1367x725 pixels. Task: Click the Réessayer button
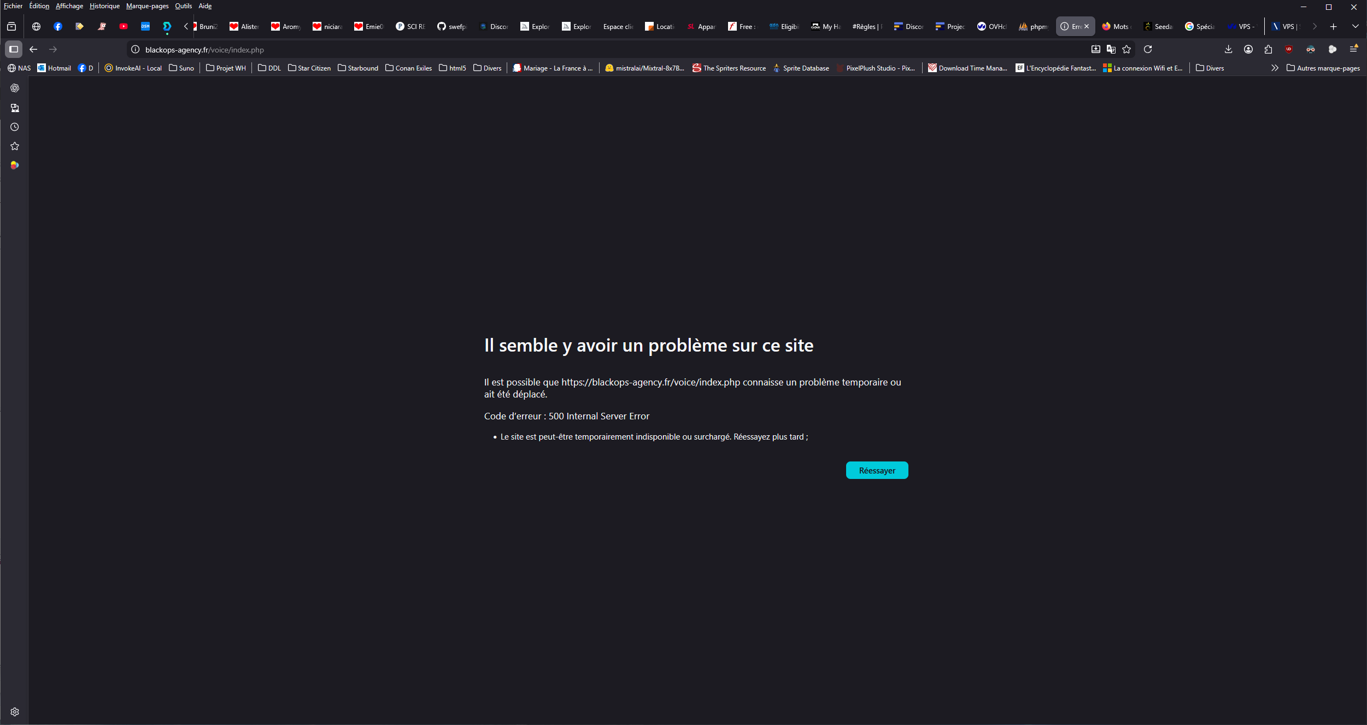pyautogui.click(x=877, y=470)
